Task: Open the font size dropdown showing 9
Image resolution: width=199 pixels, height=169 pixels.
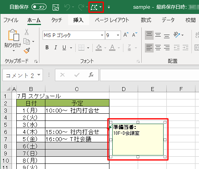Action: coord(118,35)
